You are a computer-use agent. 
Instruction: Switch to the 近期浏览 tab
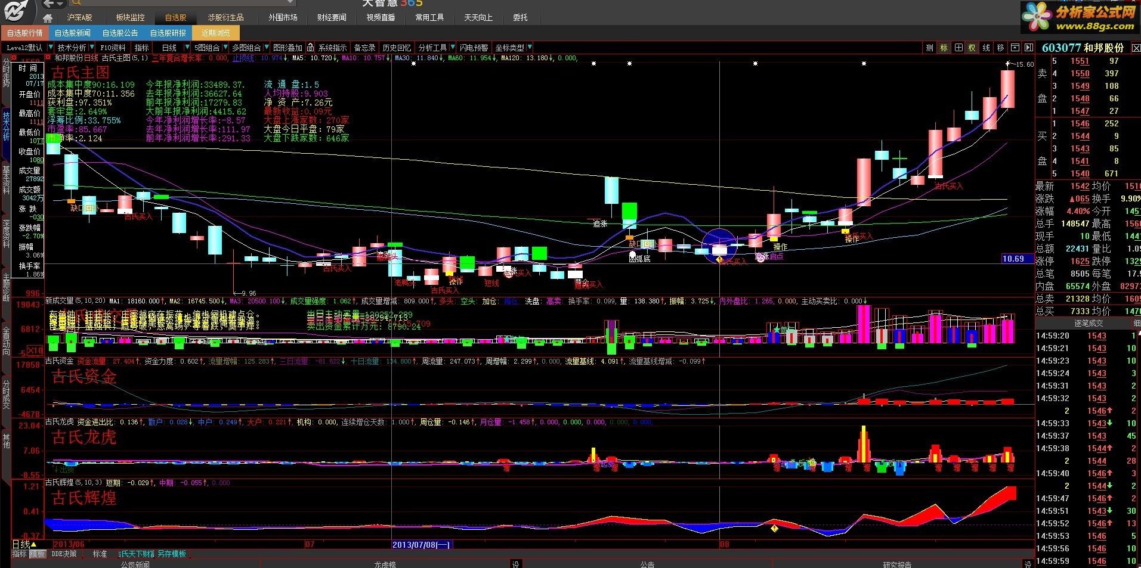point(215,33)
